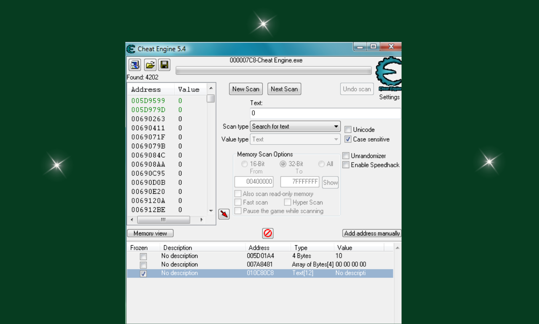Select found address 006912BE
Screen dimensions: 539x324
pos(148,210)
